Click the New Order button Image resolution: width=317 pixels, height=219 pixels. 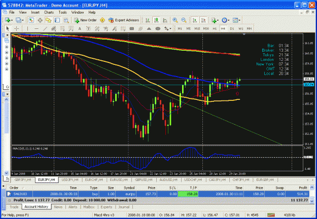(x=86, y=20)
